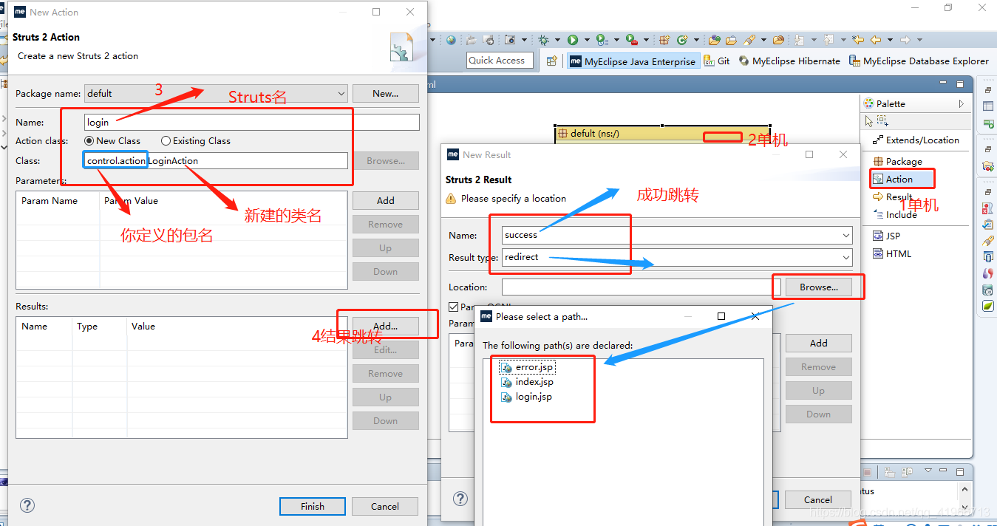Select the defult (ns:/) package in diagram

coord(663,134)
